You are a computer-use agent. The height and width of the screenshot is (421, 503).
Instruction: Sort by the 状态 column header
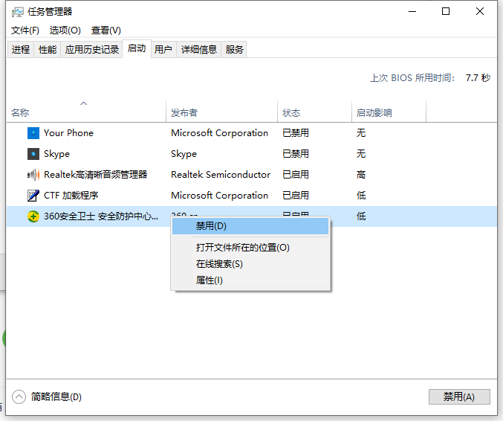[314, 112]
